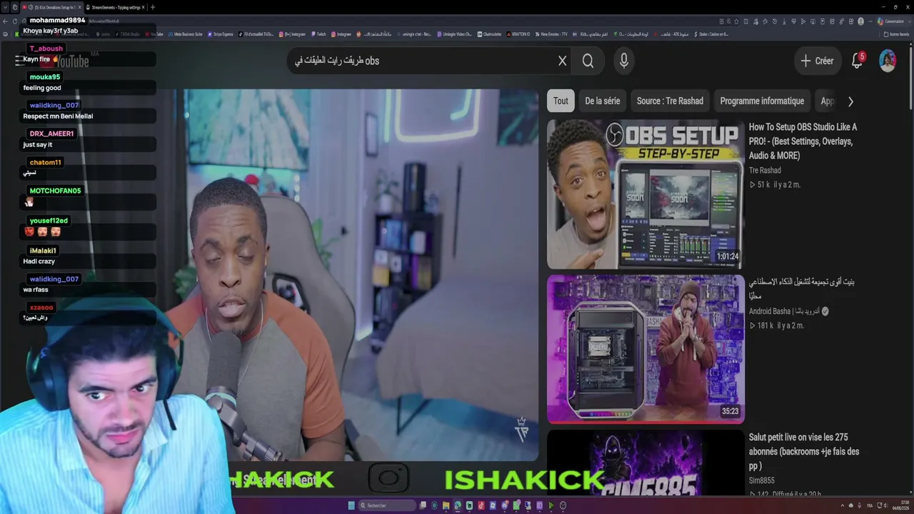Click chat username iMalaki1
Screen dimensions: 914x514
[x=43, y=251]
